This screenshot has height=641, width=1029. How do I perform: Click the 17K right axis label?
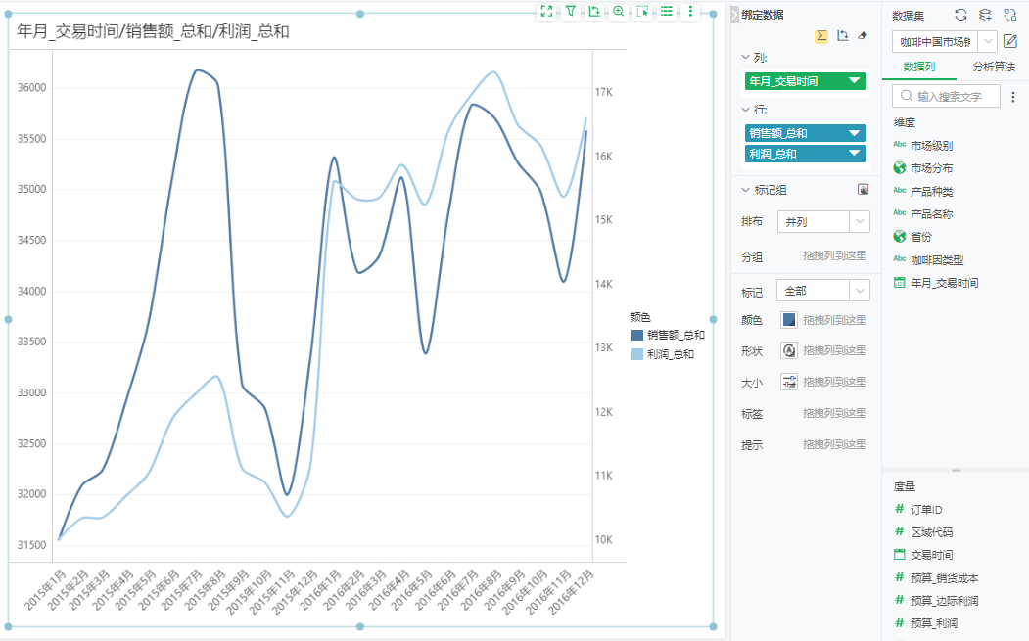point(604,93)
